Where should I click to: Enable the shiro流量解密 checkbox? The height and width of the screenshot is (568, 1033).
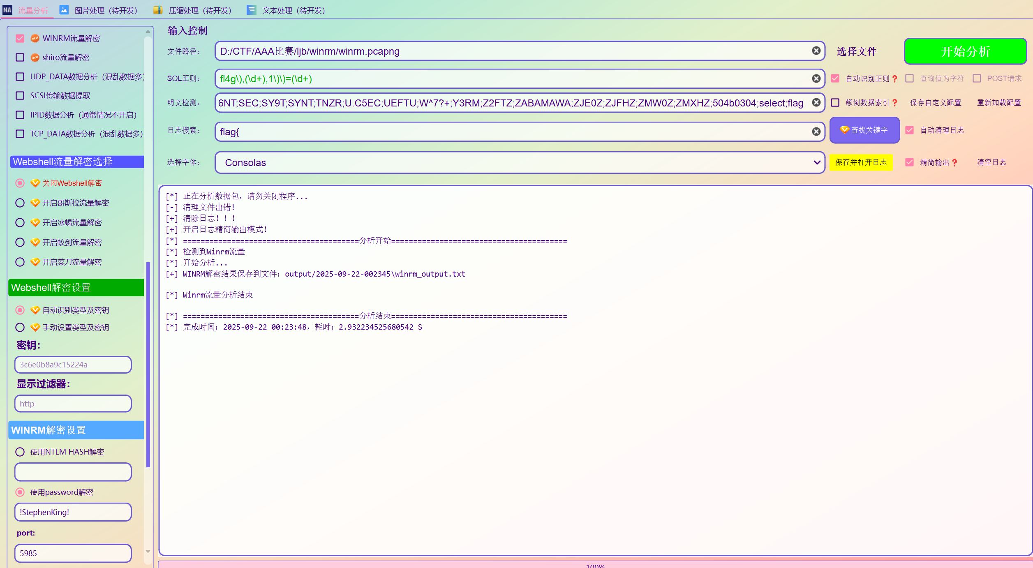[20, 57]
